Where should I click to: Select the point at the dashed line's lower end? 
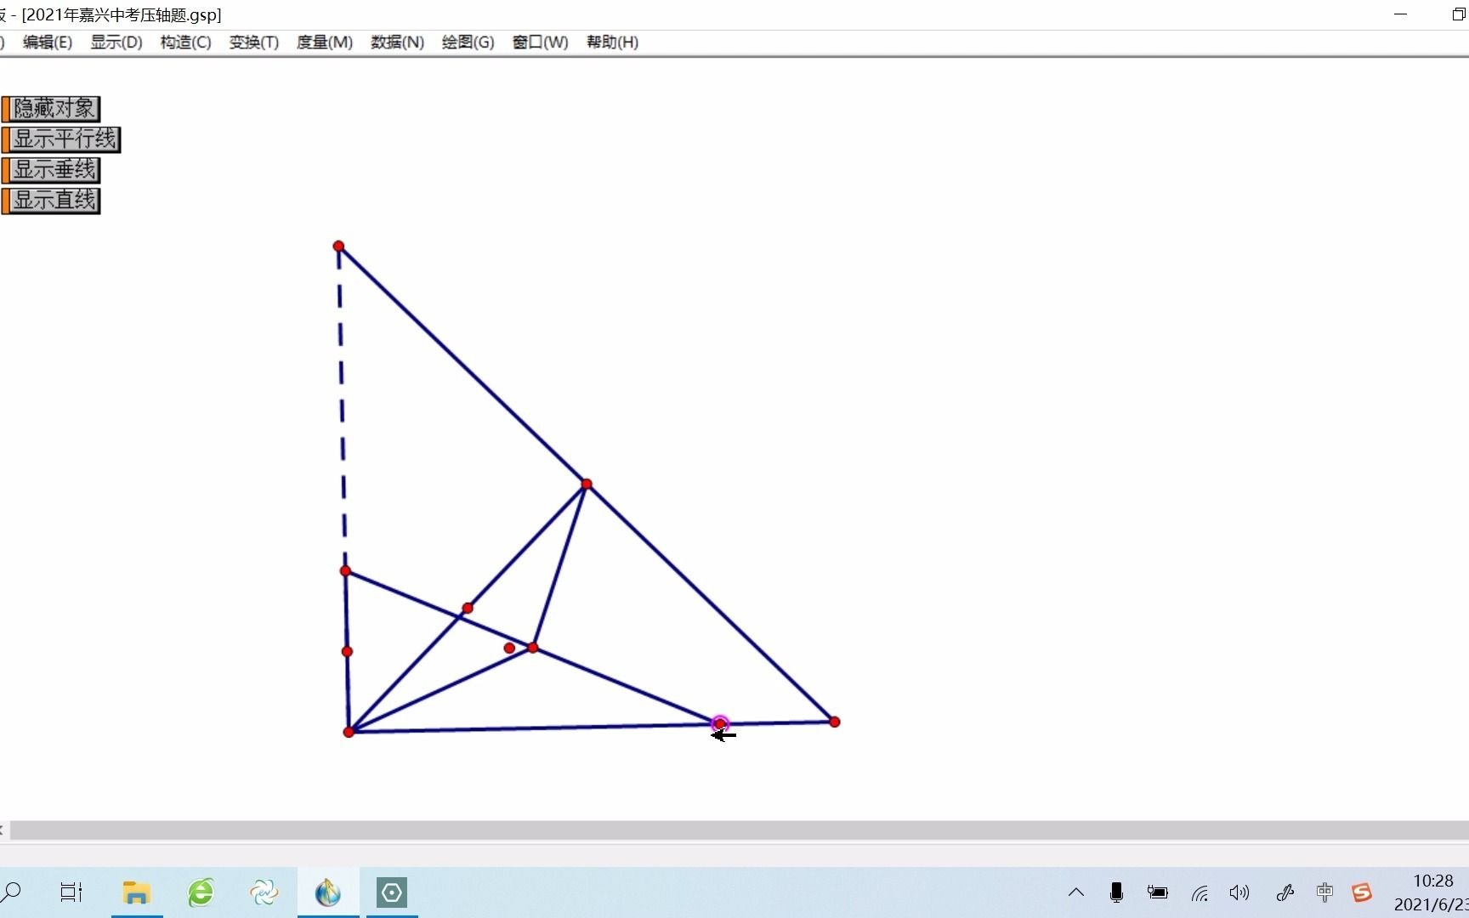tap(345, 571)
